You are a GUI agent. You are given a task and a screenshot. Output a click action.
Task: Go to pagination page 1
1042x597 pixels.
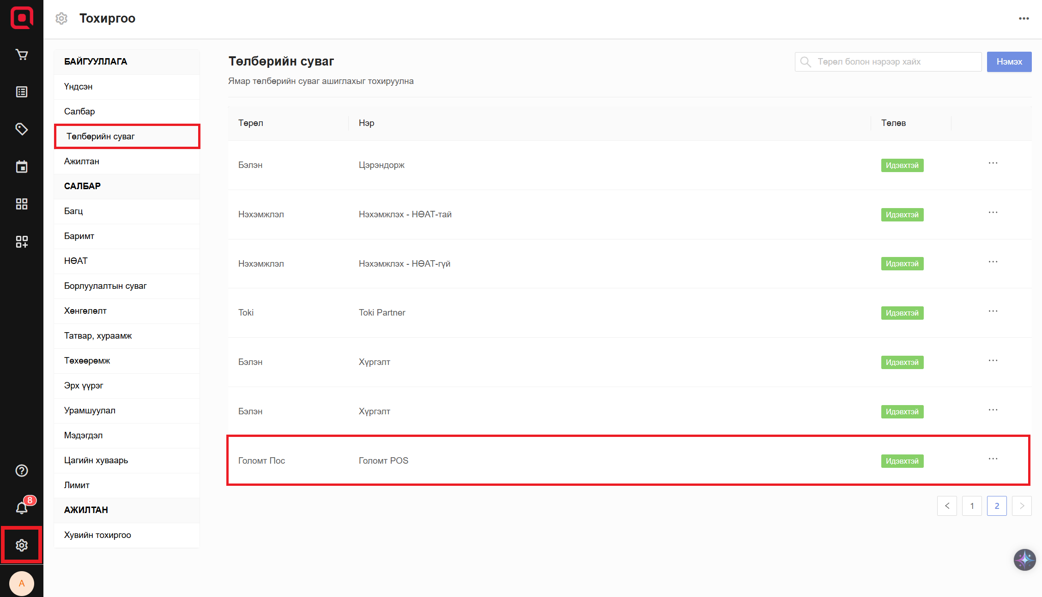(x=972, y=506)
